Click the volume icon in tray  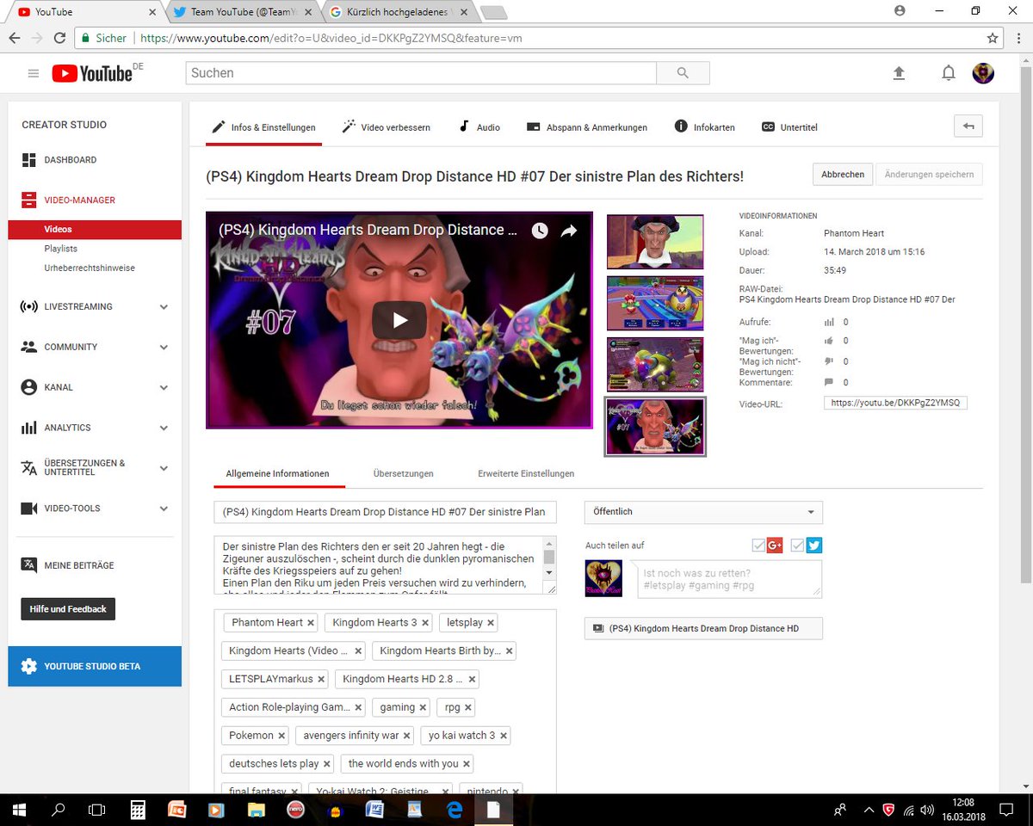[927, 810]
